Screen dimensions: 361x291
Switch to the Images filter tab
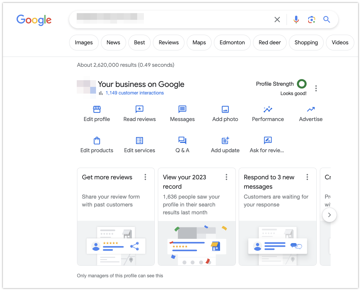click(84, 43)
